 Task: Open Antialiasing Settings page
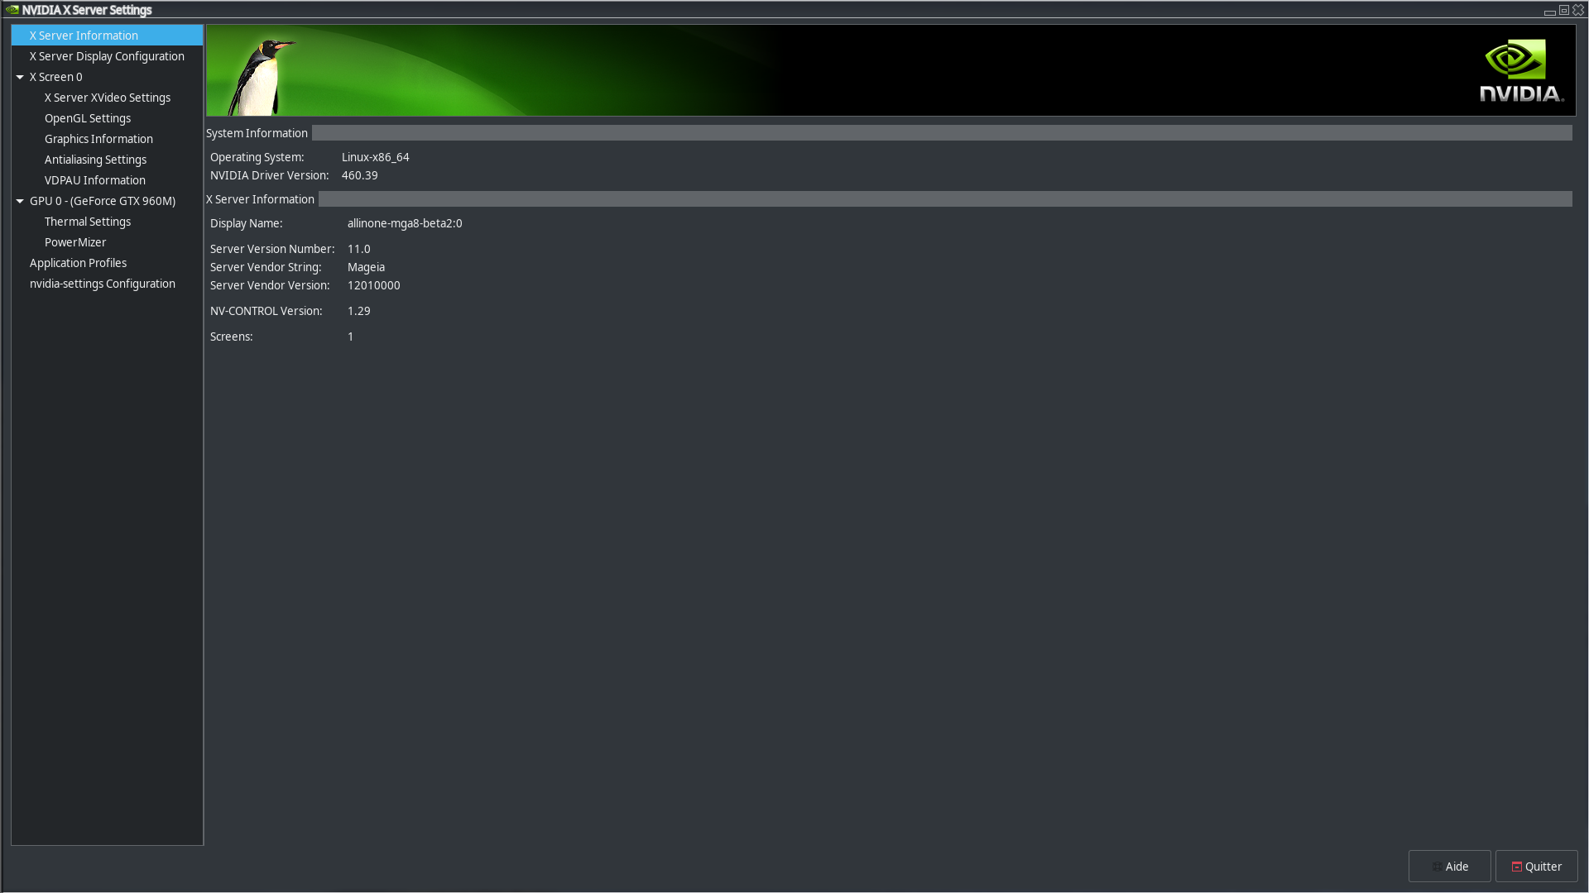[x=95, y=160]
